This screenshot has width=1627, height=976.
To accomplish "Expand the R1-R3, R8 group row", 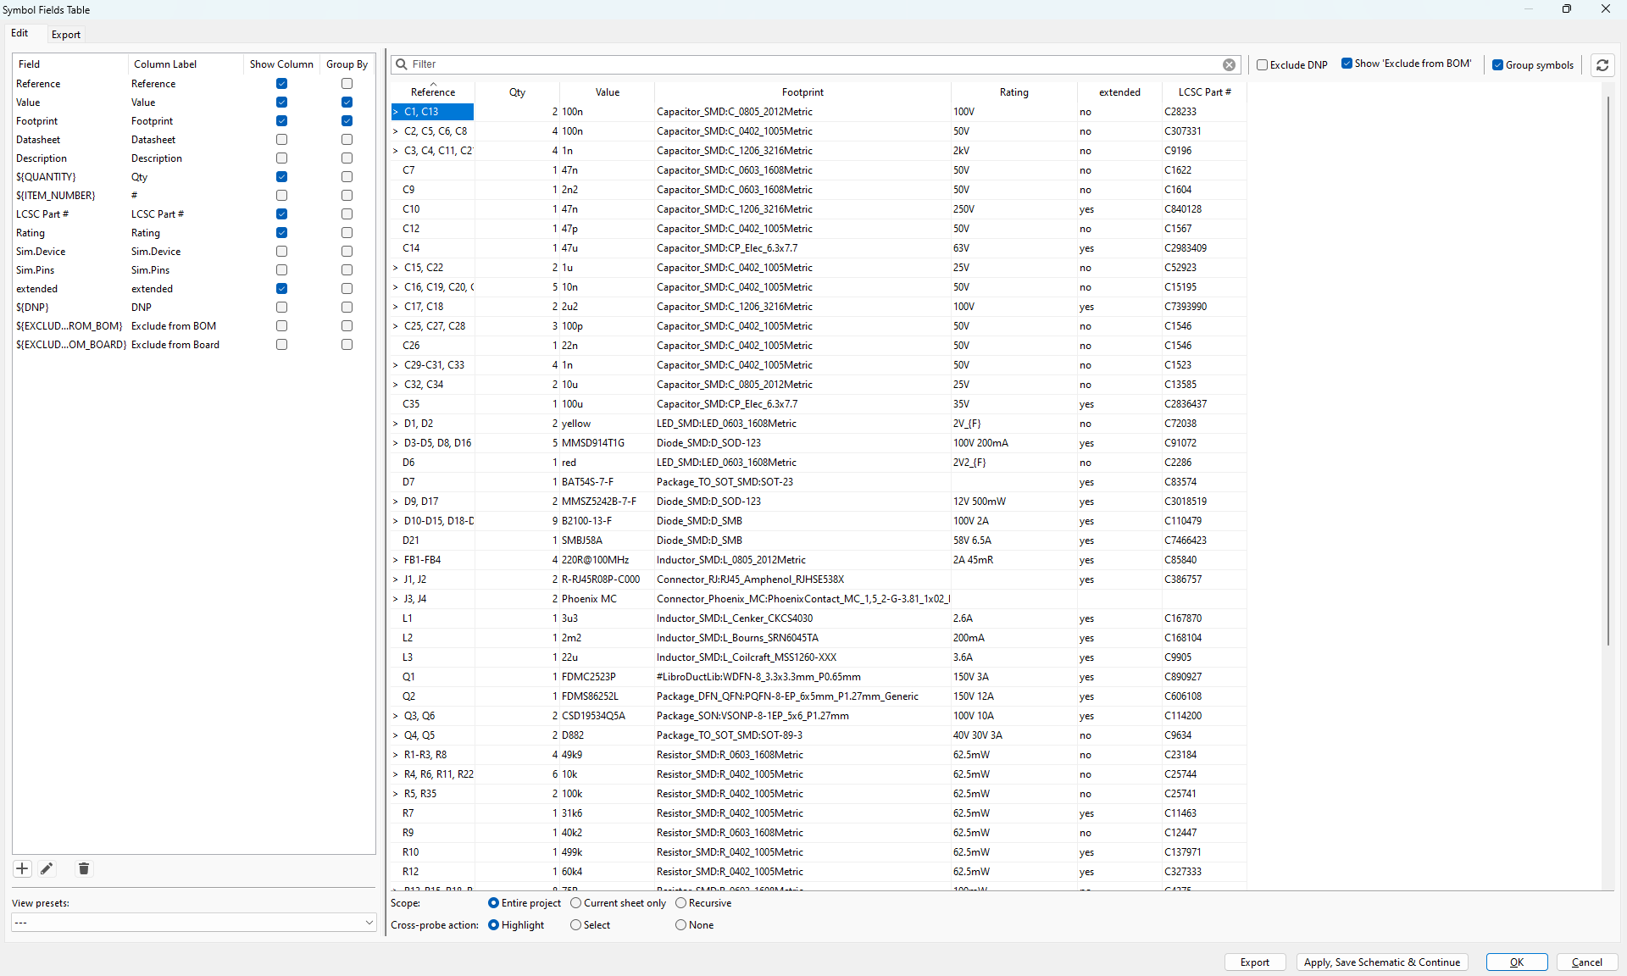I will [x=395, y=755].
